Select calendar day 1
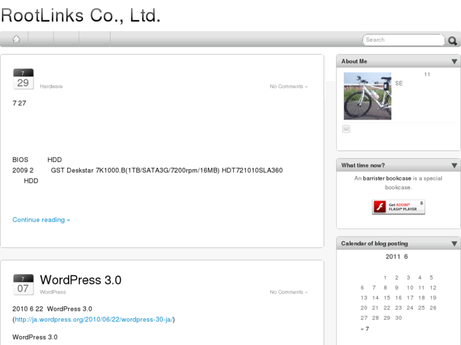Screen dimensions: 461x345 (x=385, y=277)
